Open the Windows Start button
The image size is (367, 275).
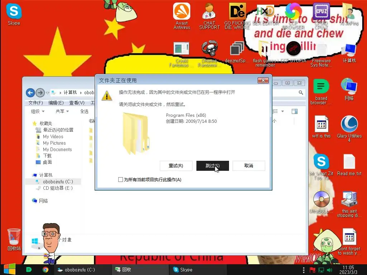[x=9, y=269]
